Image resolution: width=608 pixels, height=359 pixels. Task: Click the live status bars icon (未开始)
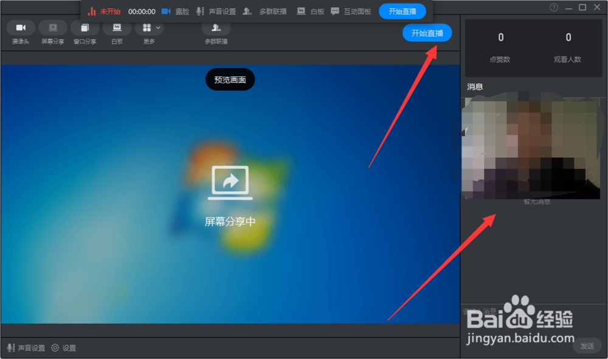[x=92, y=12]
